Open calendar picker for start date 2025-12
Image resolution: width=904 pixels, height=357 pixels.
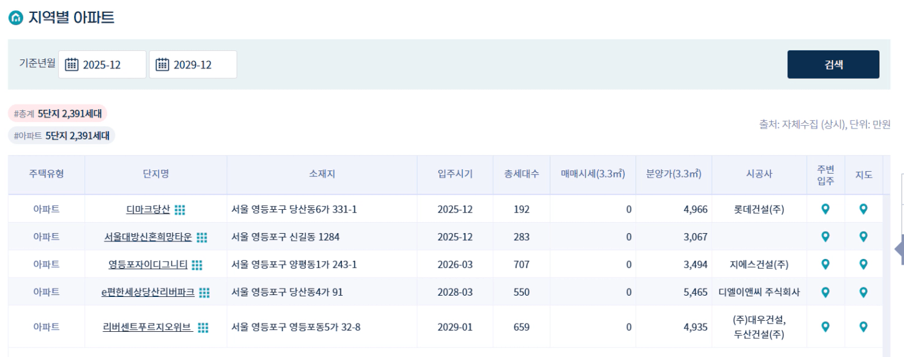click(x=72, y=65)
